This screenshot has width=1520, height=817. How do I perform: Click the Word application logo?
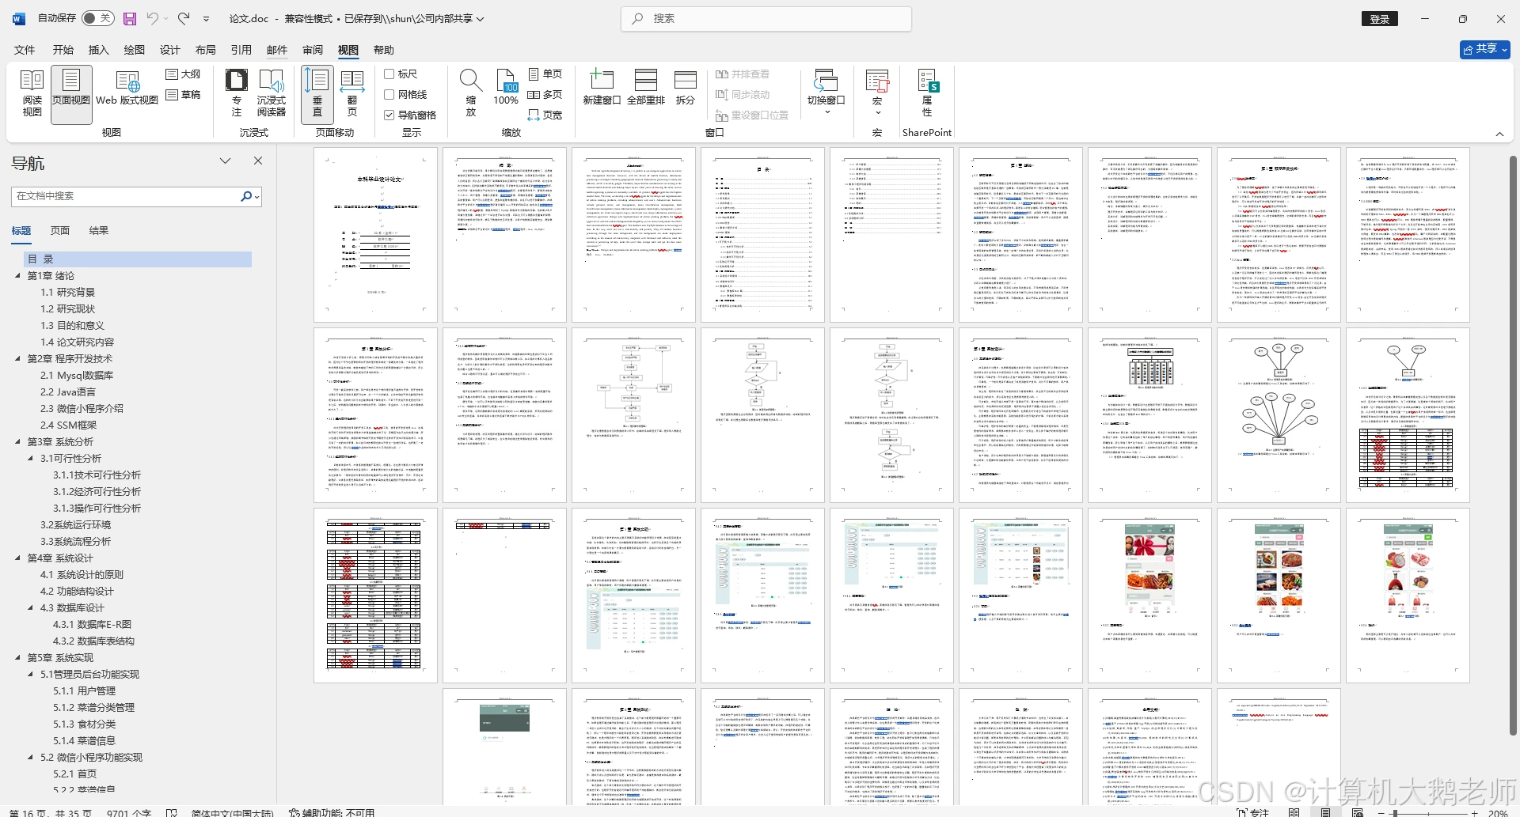(19, 18)
